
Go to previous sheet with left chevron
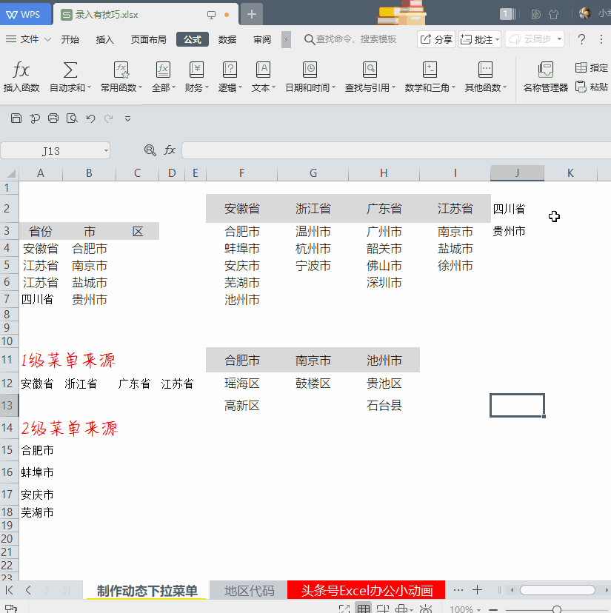(x=28, y=590)
